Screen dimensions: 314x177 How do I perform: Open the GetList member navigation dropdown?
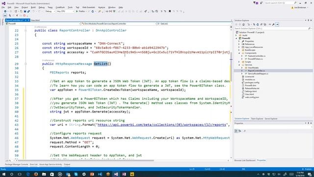(194, 24)
